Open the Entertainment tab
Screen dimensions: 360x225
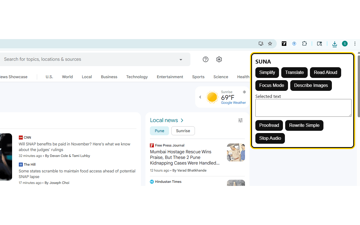point(170,77)
